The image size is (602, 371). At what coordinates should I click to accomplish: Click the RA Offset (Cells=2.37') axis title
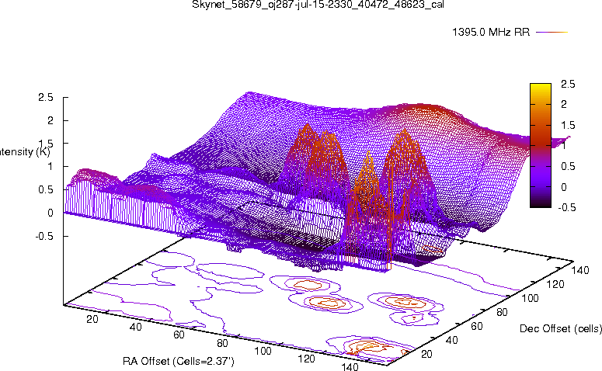click(x=179, y=362)
